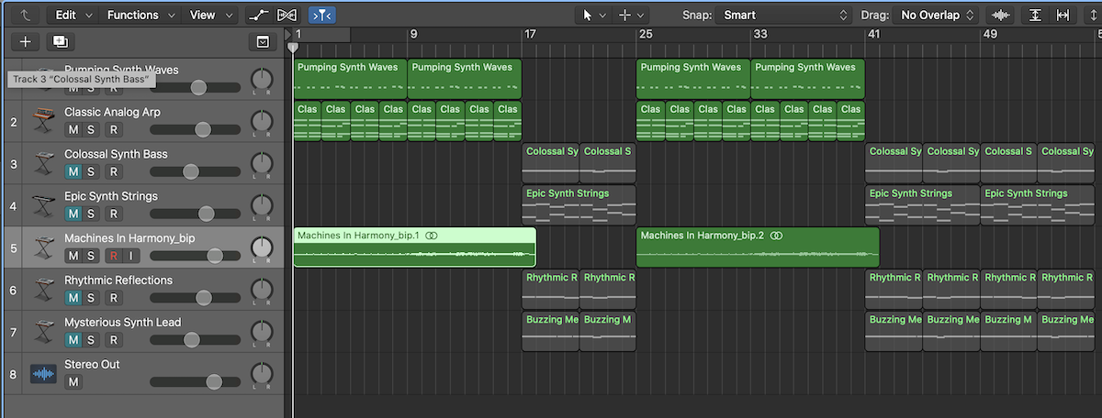Select the Stereo Out track name
The height and width of the screenshot is (418, 1102).
(92, 365)
